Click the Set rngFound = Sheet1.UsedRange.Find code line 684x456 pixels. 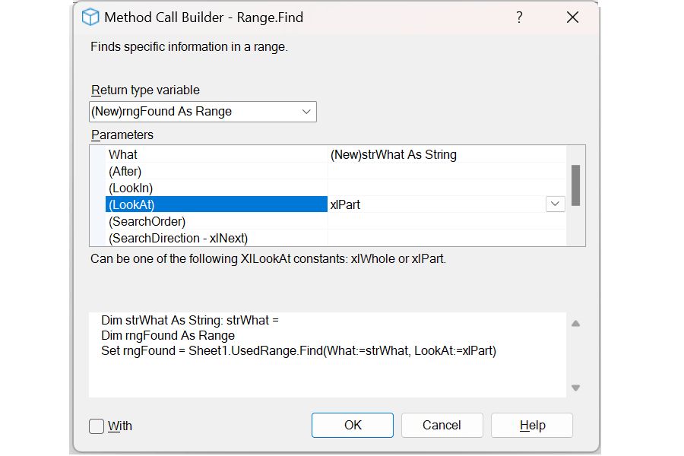[299, 351]
